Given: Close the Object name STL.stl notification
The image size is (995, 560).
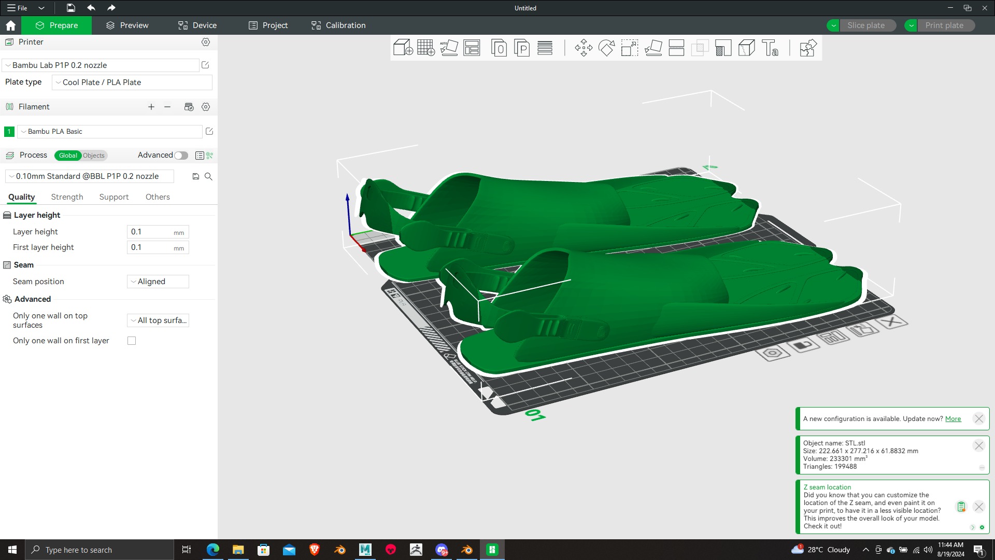Looking at the screenshot, I should pyautogui.click(x=979, y=446).
